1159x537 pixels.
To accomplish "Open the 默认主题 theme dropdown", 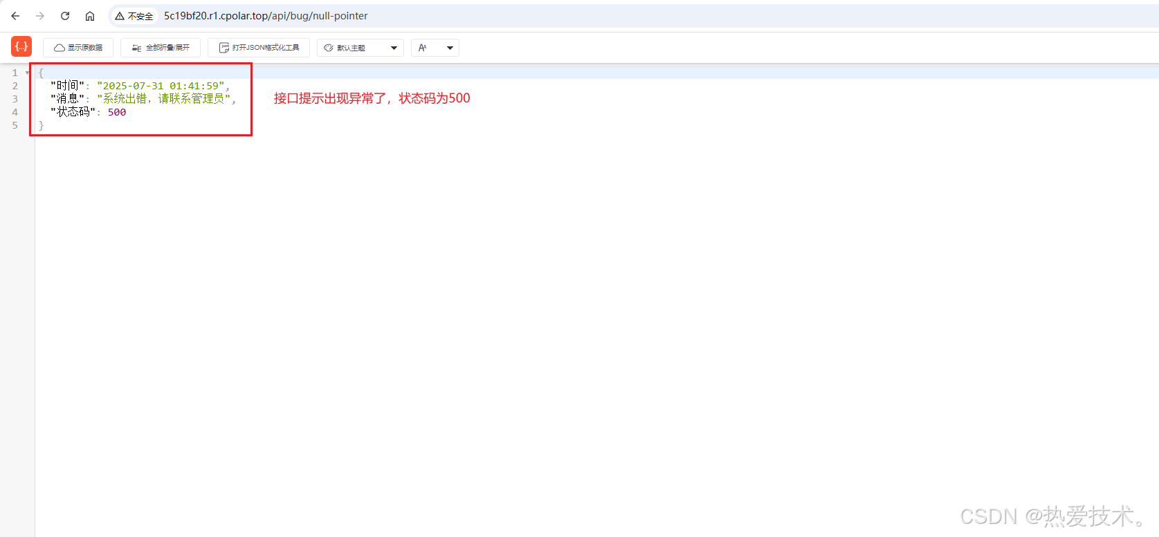I will [x=361, y=48].
